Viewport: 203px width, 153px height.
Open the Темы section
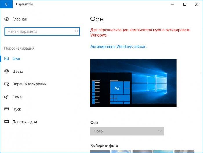click(17, 96)
